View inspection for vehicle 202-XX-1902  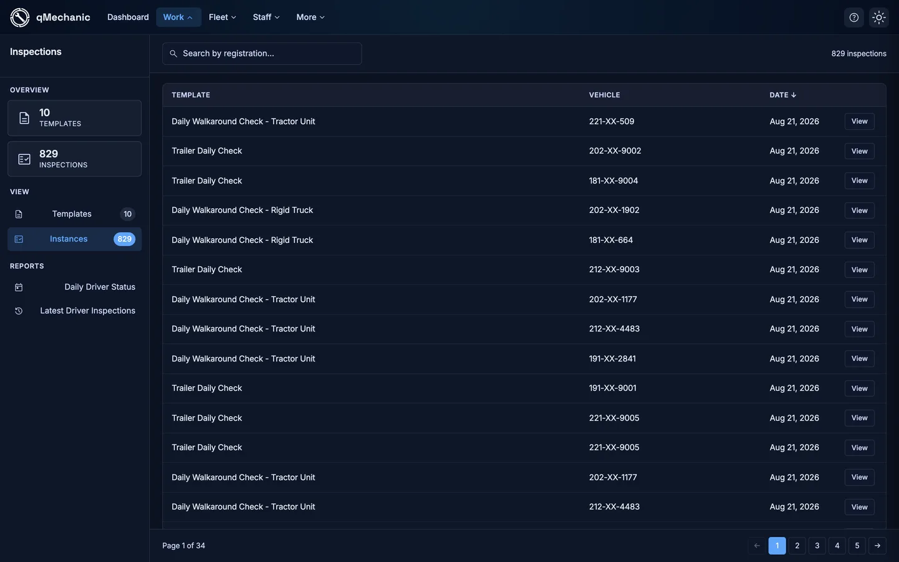click(859, 210)
